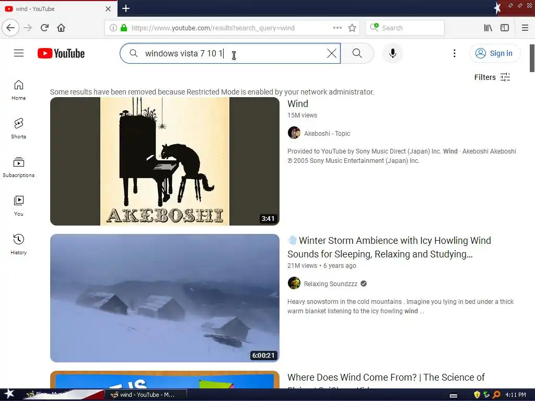Submit search with magnifier button
535x401 pixels.
(357, 53)
